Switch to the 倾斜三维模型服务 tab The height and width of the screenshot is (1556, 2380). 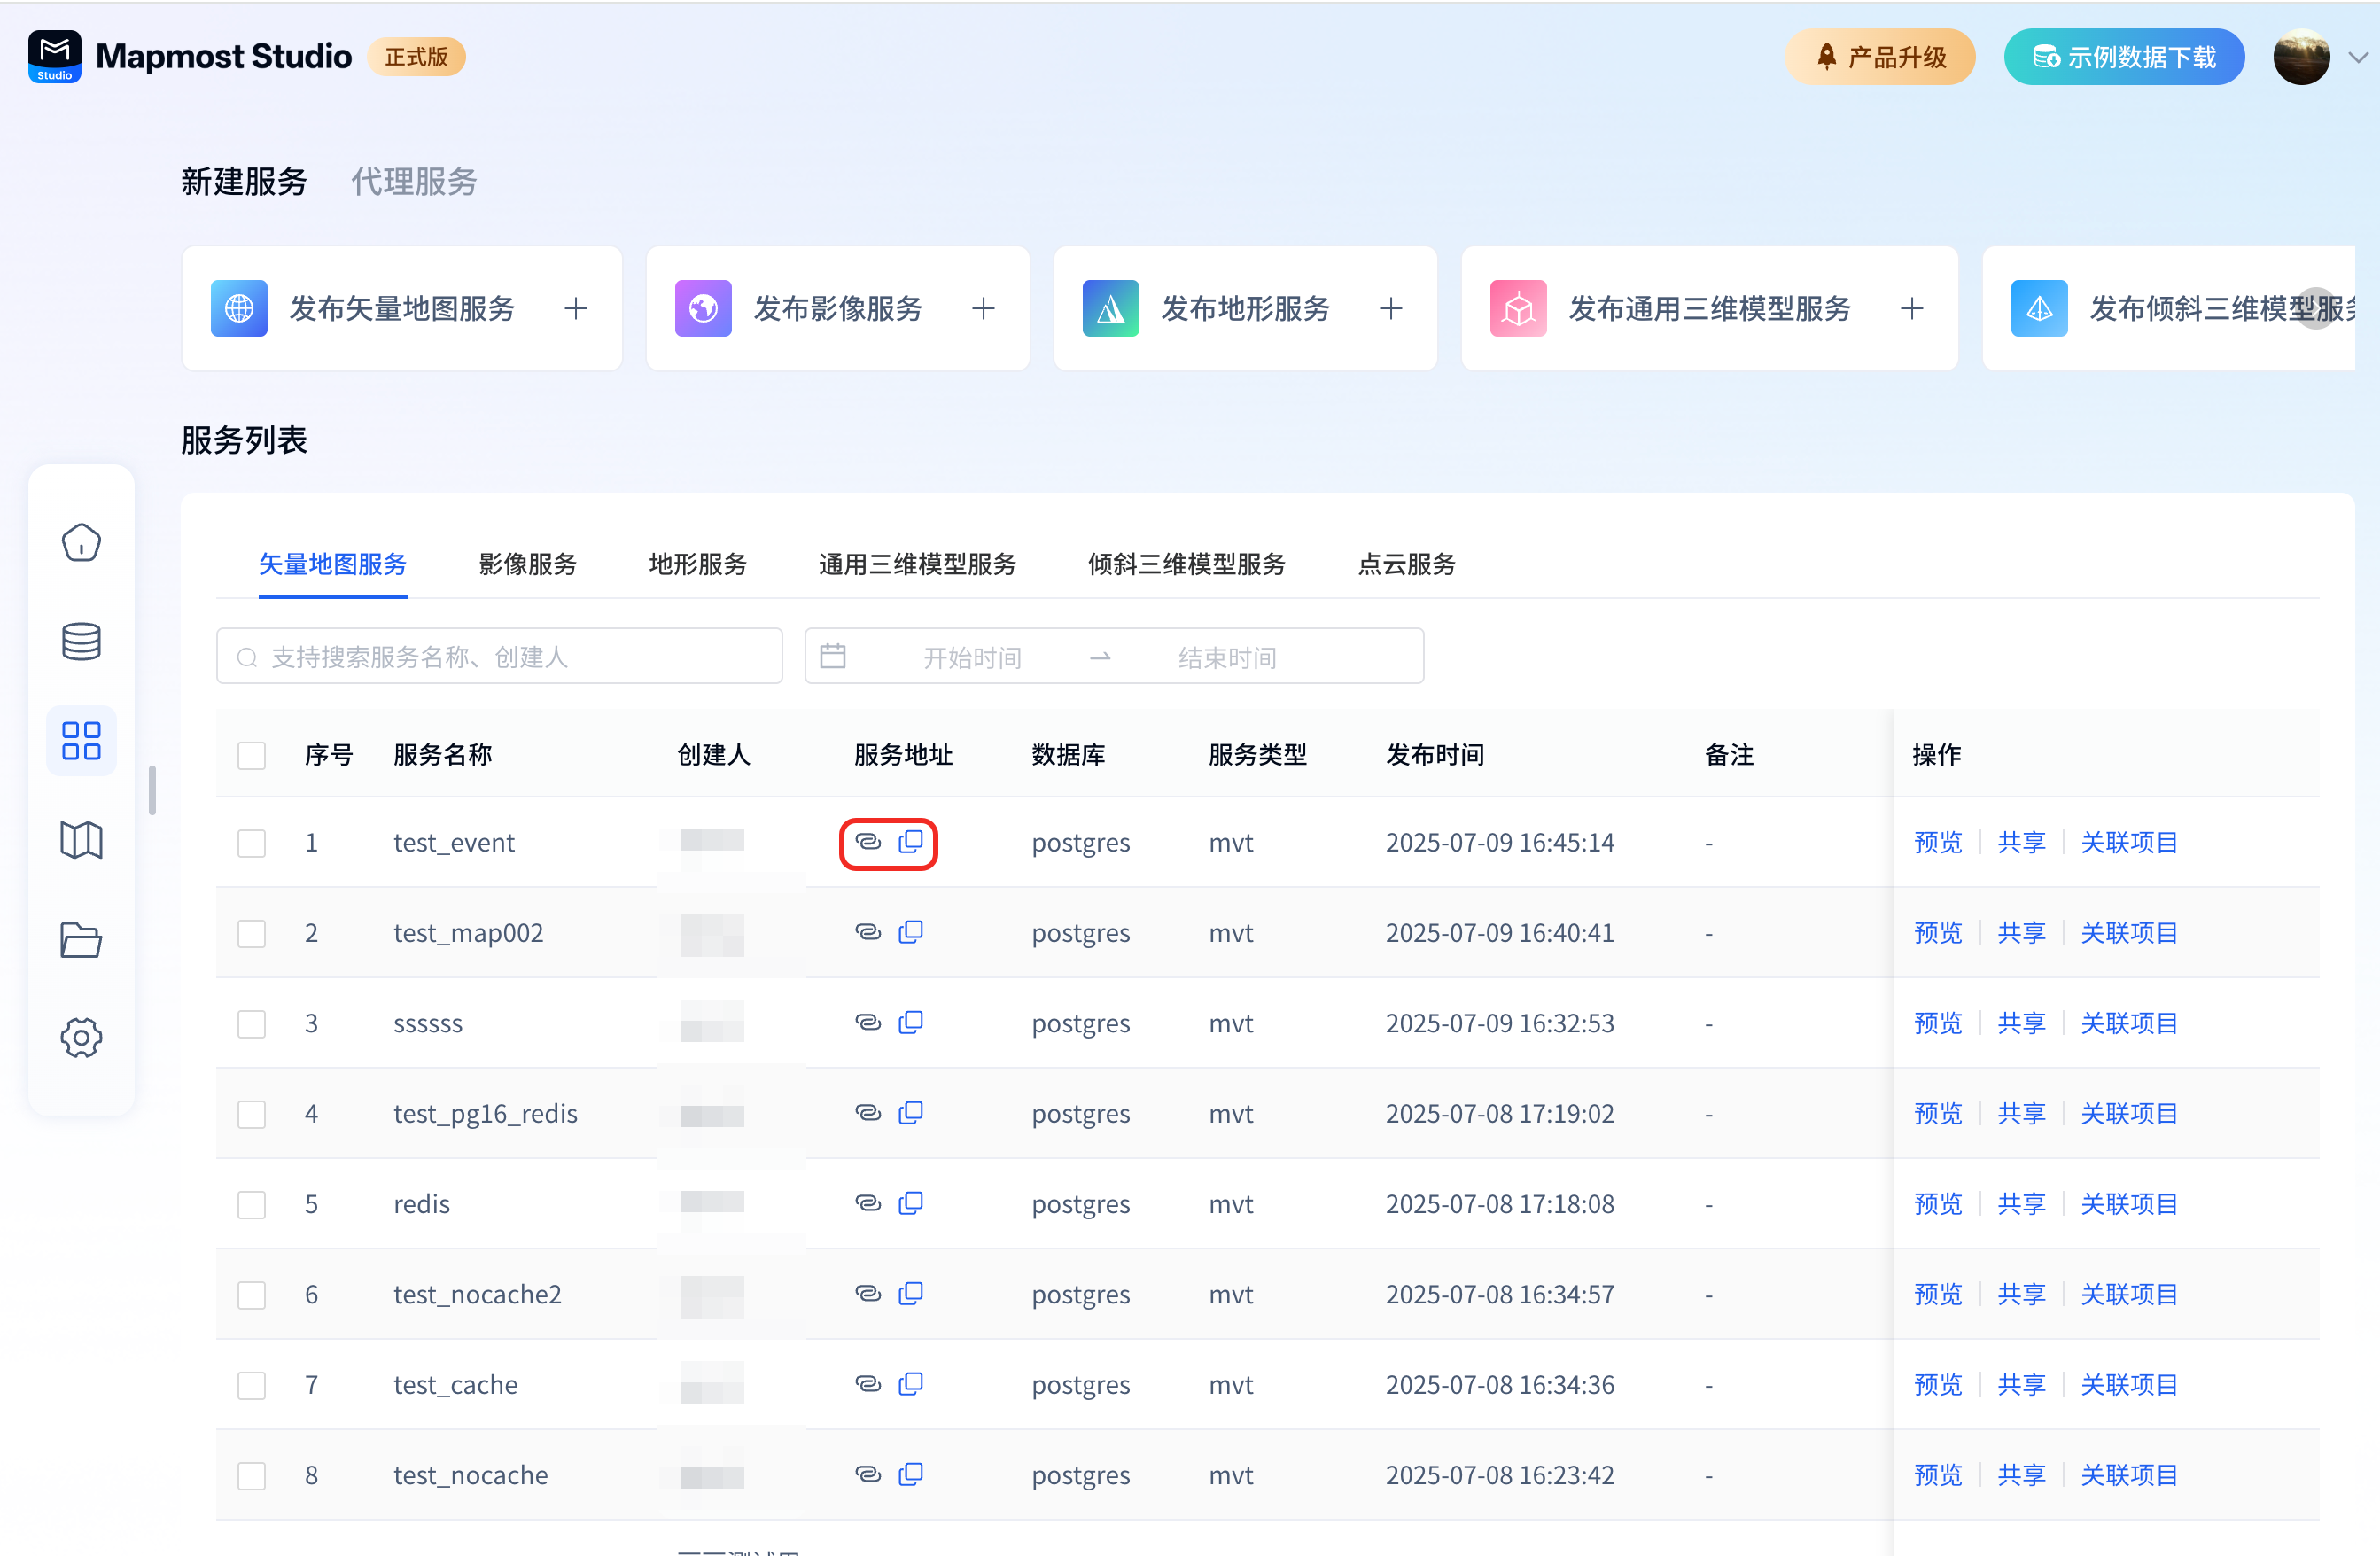1187,565
